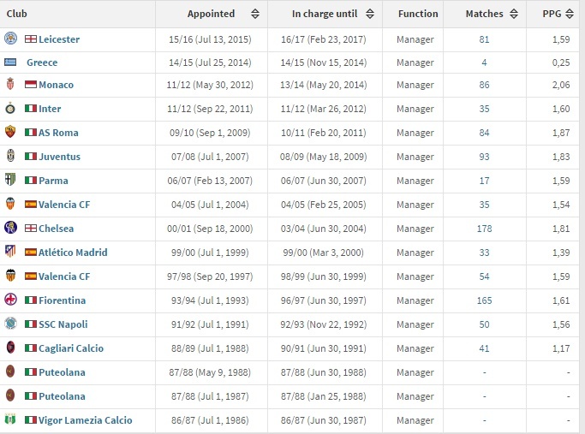Click the Inter club crest icon
The height and width of the screenshot is (434, 585).
pos(10,109)
